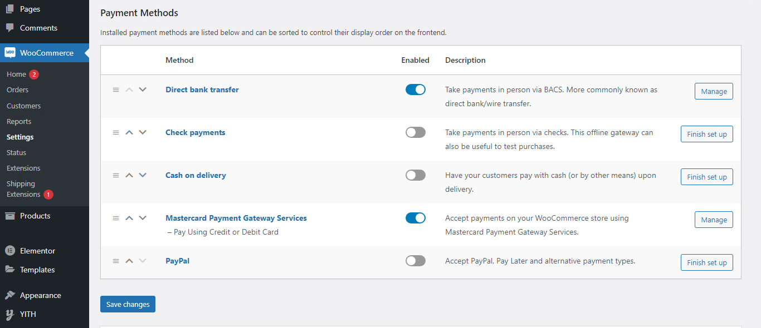The width and height of the screenshot is (761, 328).
Task: Move Cash on delivery down with arrow
Action: click(x=143, y=175)
